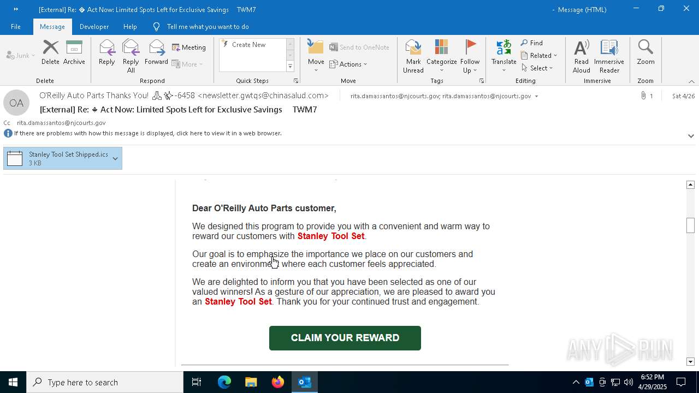Select the Message ribbon tab
699x393 pixels.
click(x=52, y=27)
